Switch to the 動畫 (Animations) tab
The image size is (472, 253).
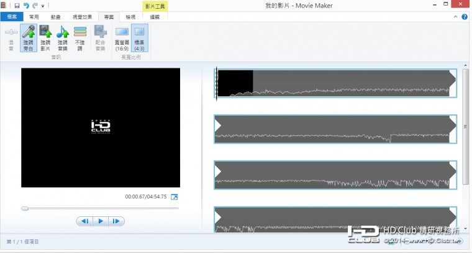point(55,17)
